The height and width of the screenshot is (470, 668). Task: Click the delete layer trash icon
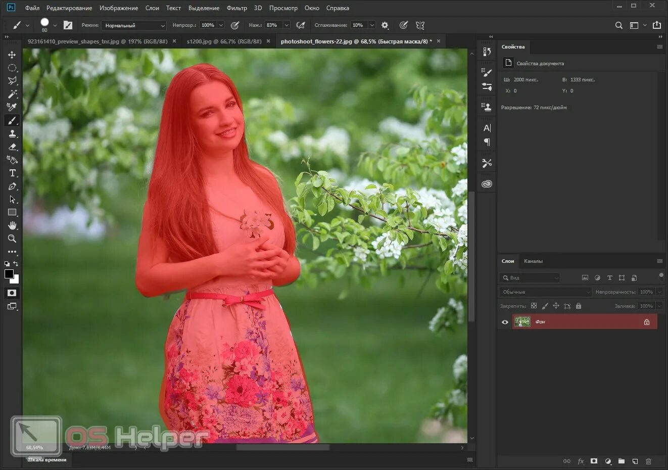coord(649,461)
